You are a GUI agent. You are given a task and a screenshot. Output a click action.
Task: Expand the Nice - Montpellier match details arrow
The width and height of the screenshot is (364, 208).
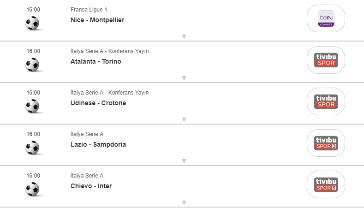[x=184, y=36]
